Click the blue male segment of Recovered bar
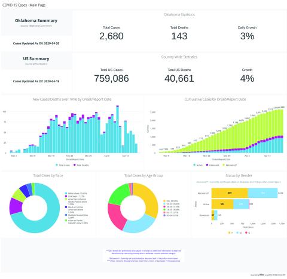Viewport: 287px width, 279px height. (262, 193)
